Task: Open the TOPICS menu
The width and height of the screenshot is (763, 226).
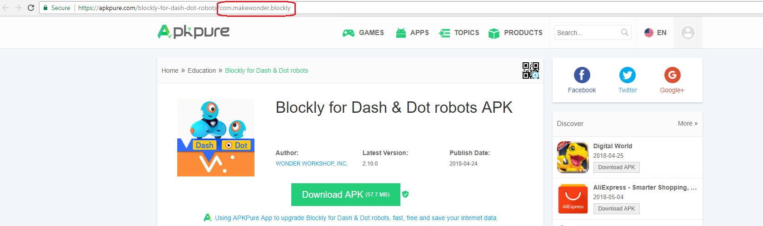Action: [459, 33]
